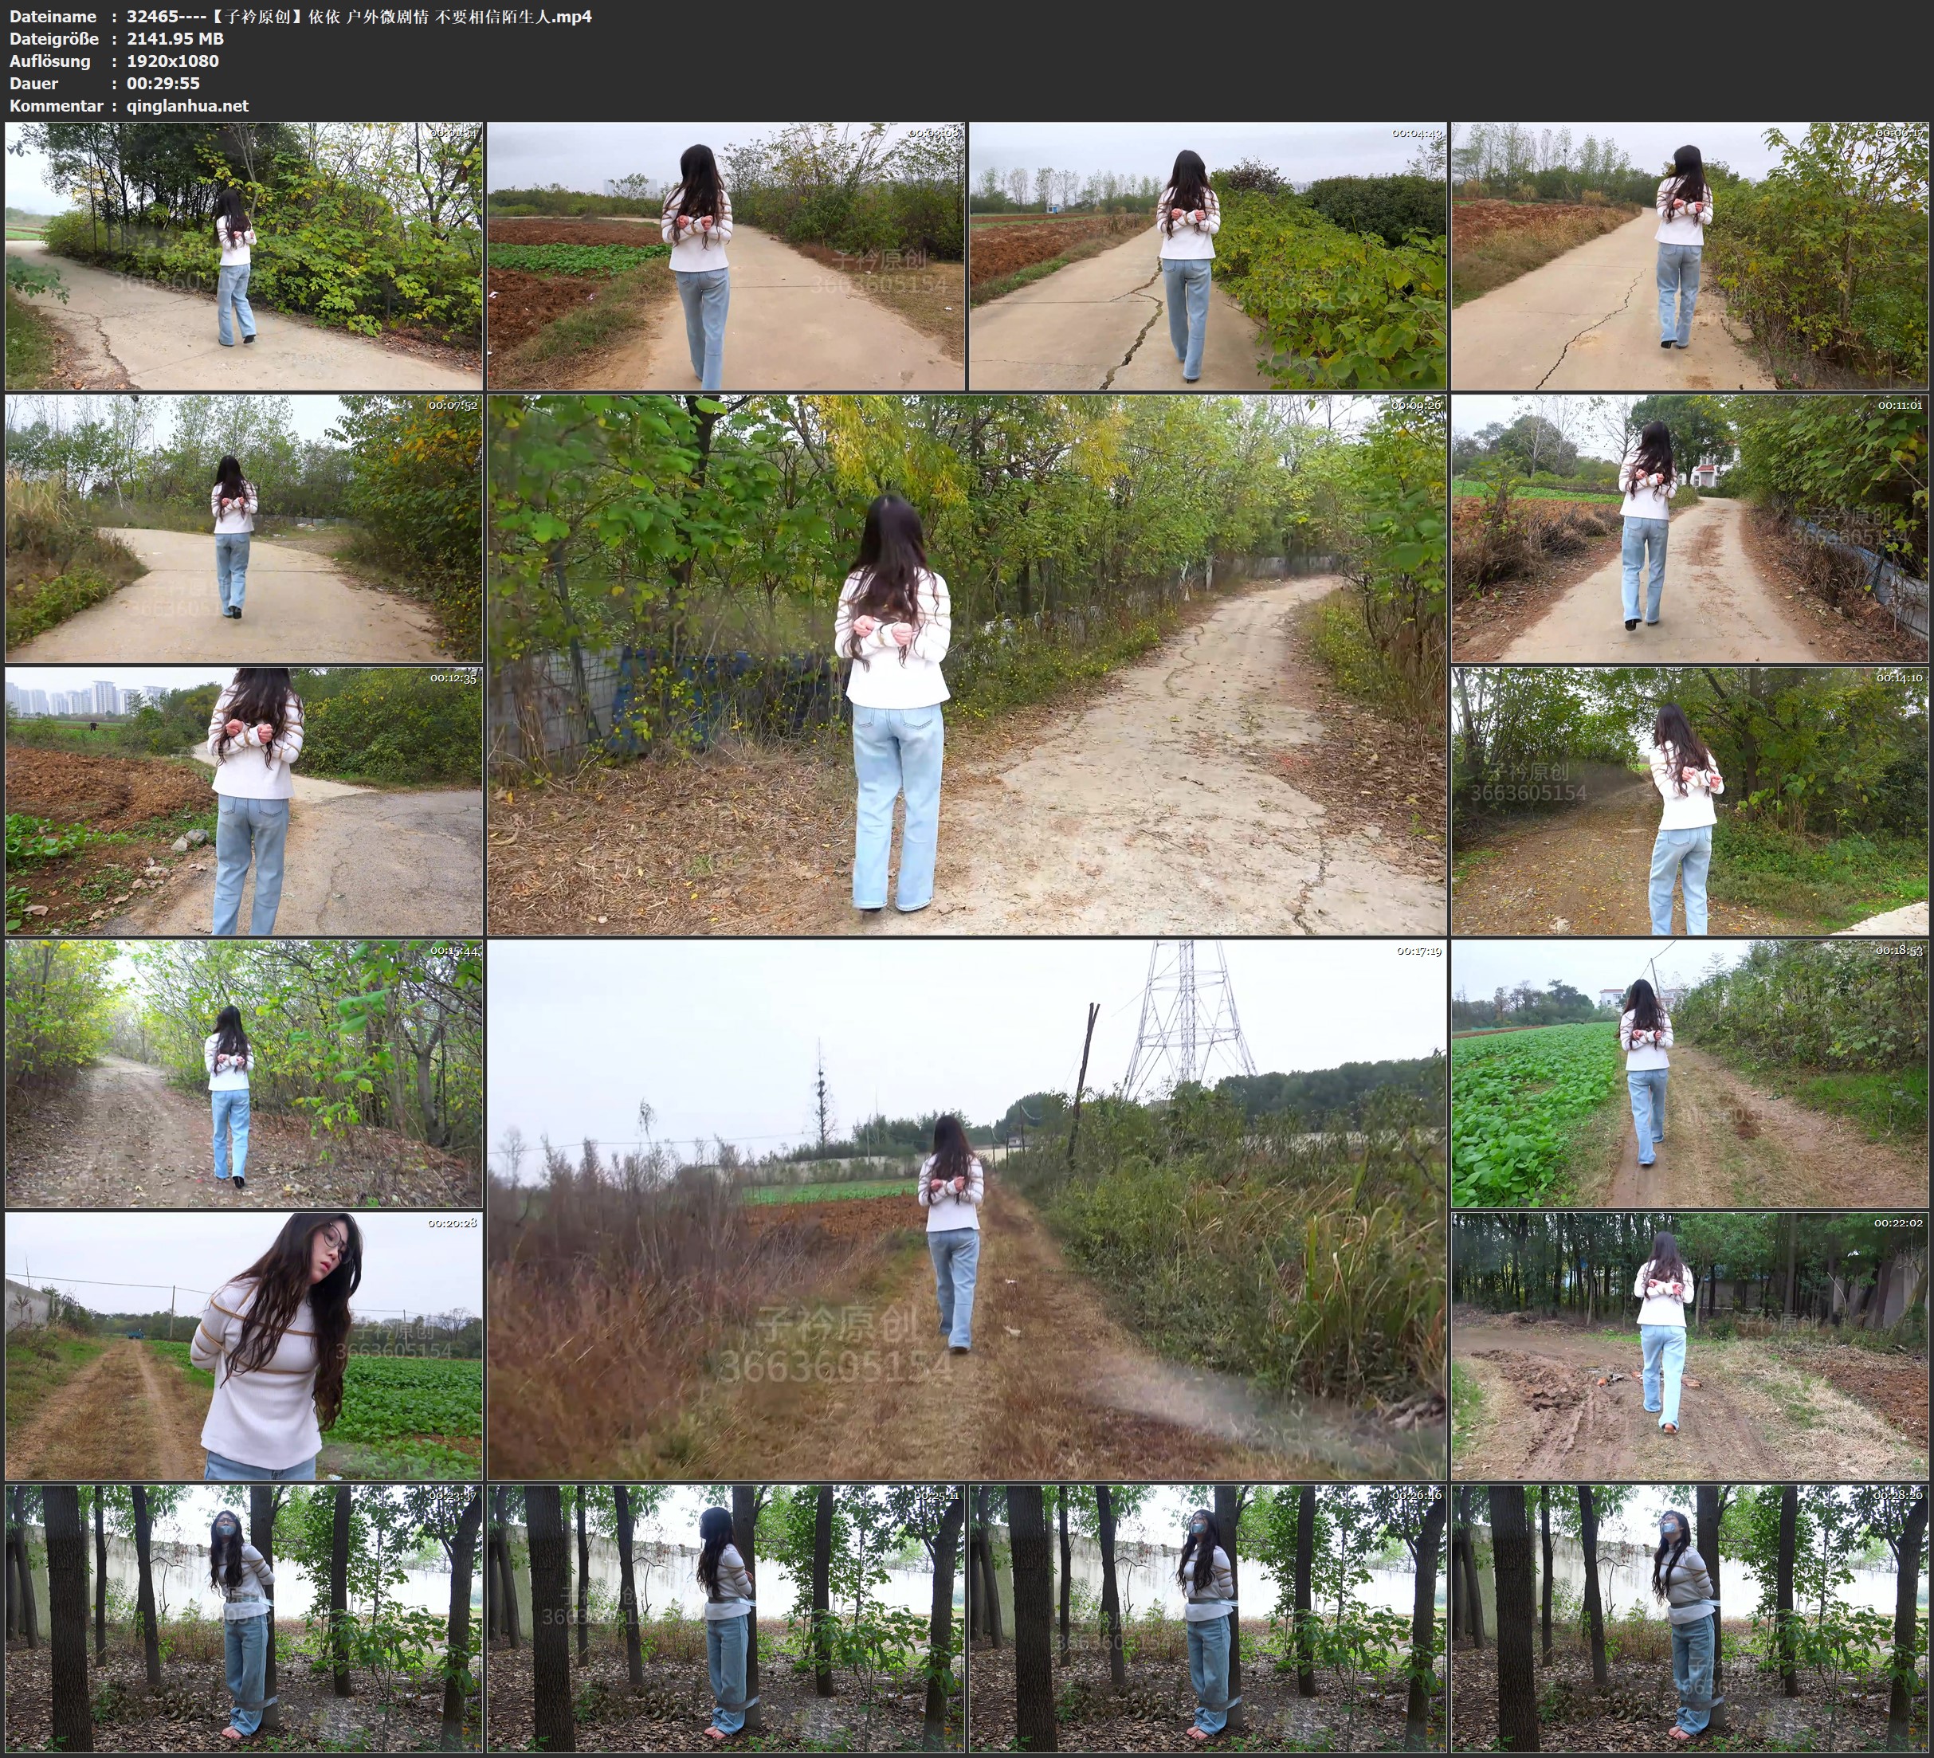The height and width of the screenshot is (1758, 1934).
Task: Open the thumbnail at 00:22:02
Action: 1690,1345
